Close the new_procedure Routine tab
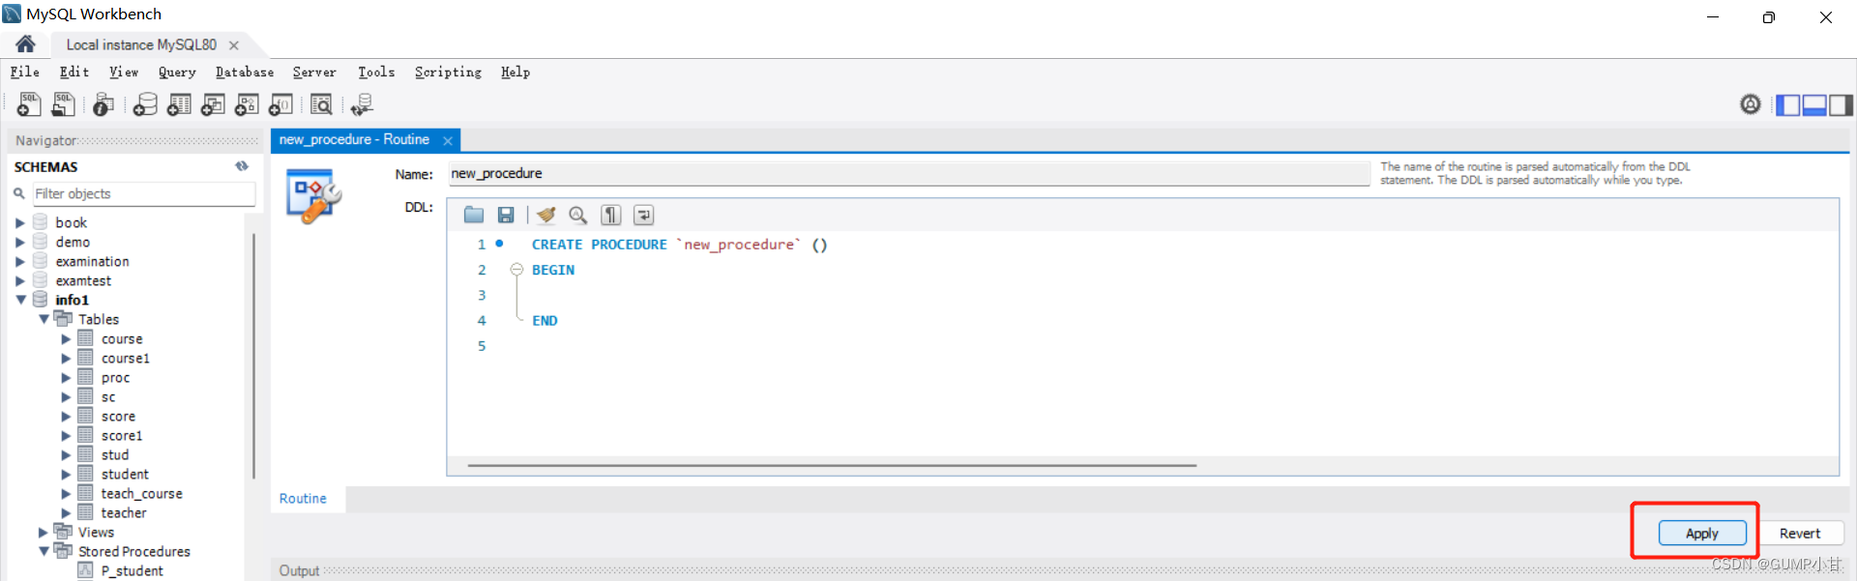1857x581 pixels. (448, 141)
